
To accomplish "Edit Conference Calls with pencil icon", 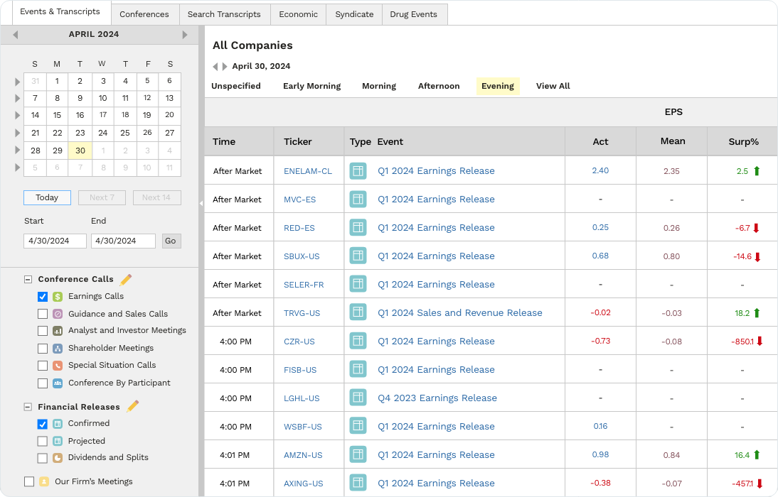I will point(126,280).
